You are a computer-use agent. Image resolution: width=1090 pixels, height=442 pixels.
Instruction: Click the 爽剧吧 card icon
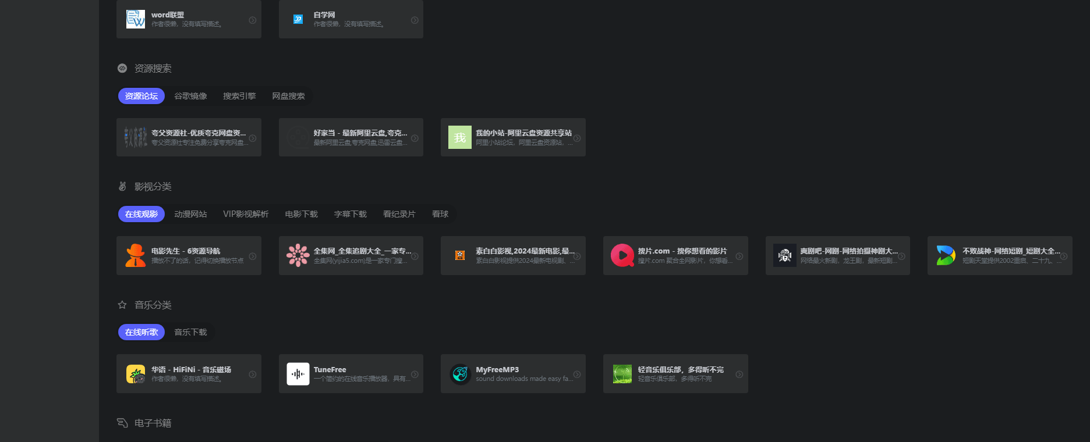pos(784,255)
